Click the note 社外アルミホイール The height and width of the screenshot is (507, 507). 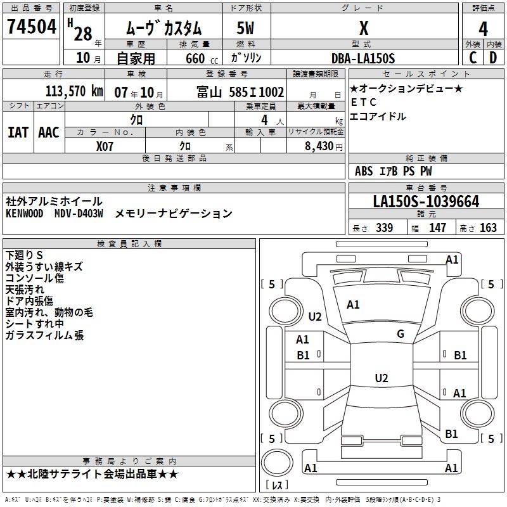(54, 202)
